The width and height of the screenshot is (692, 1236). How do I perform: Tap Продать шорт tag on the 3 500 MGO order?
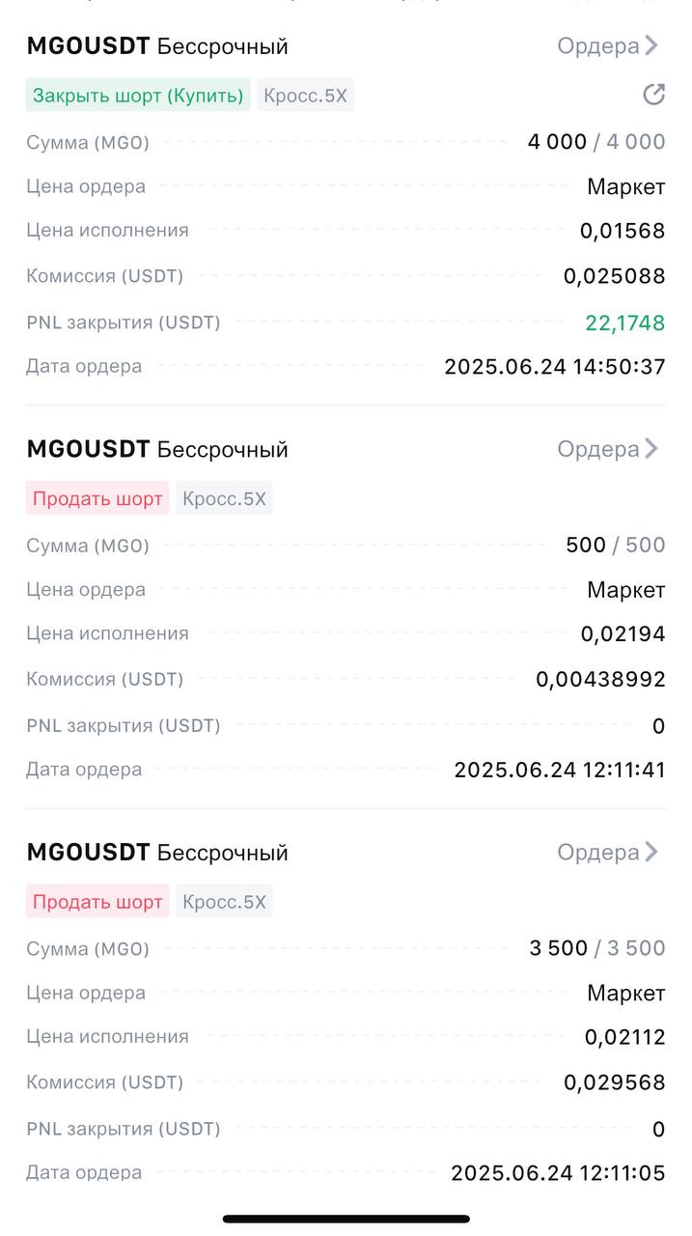(x=97, y=902)
